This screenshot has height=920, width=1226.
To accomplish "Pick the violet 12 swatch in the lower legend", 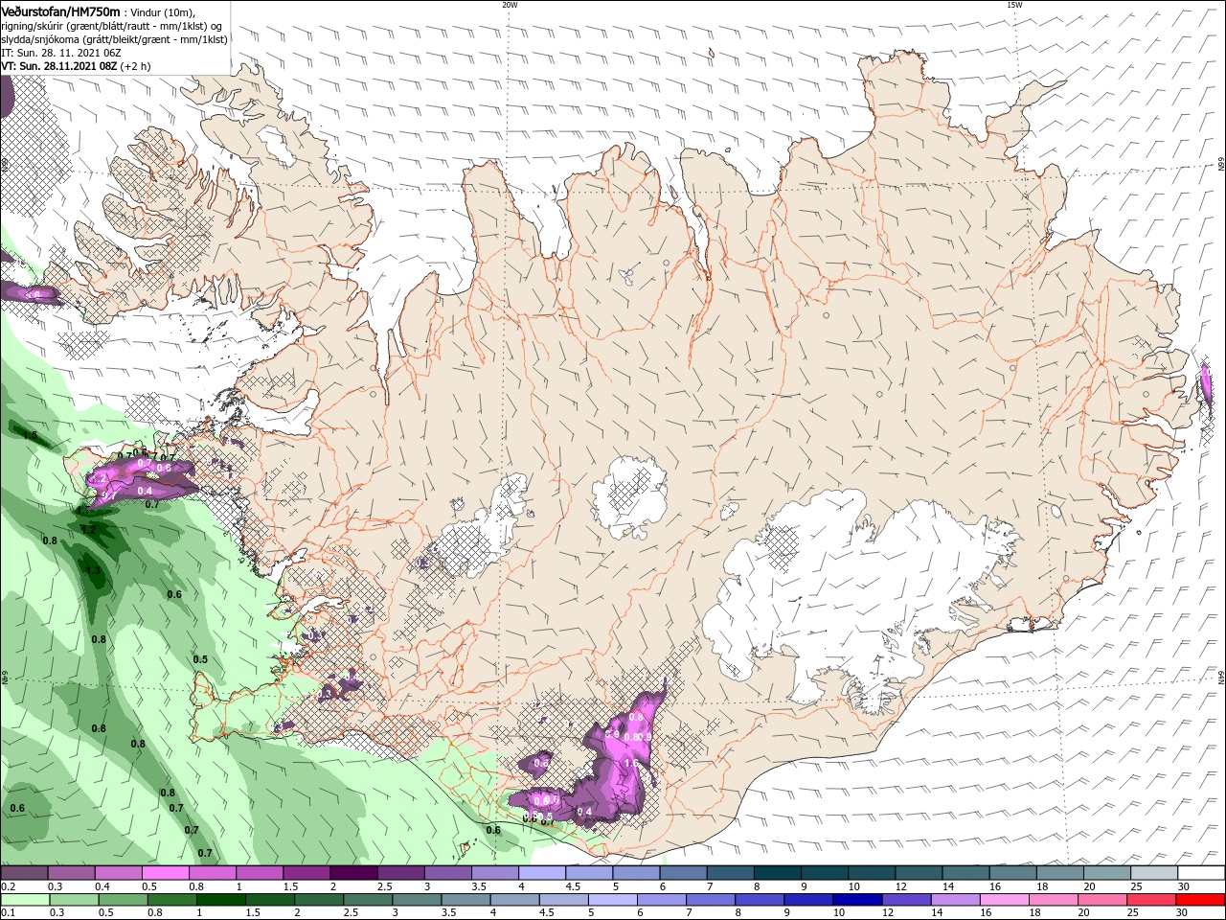I will click(907, 900).
